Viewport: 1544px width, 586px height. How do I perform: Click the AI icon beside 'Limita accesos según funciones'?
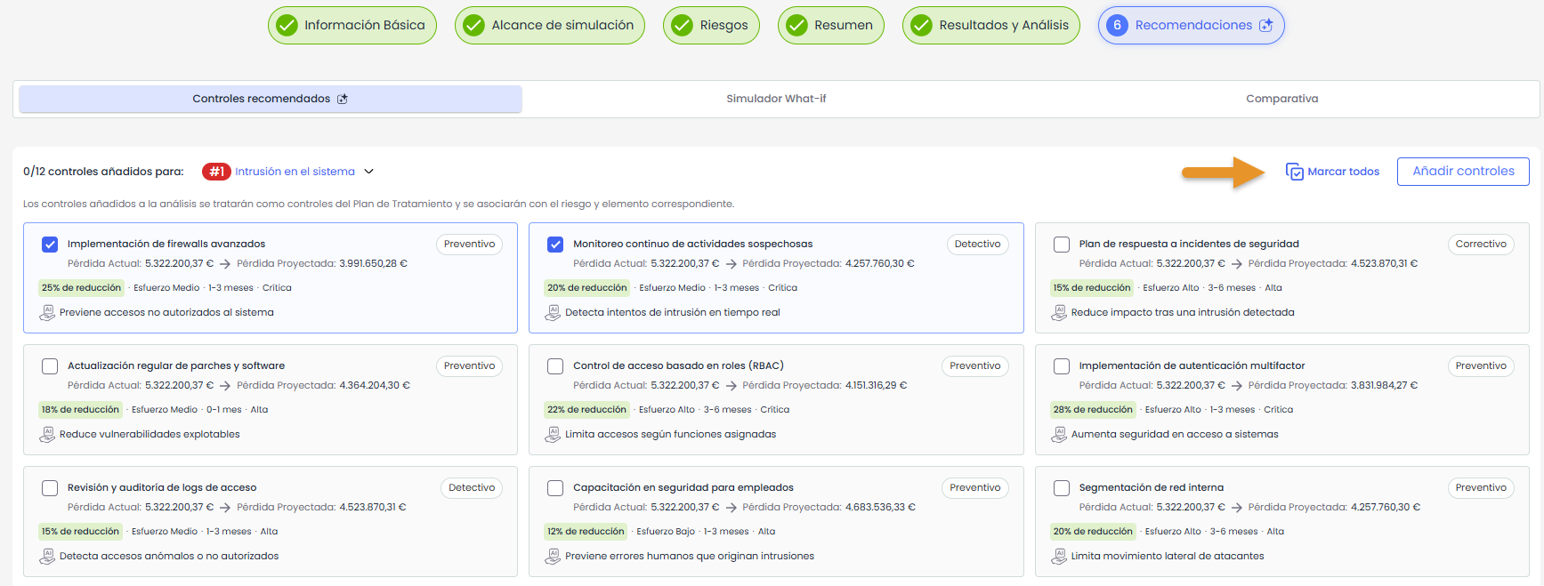553,435
